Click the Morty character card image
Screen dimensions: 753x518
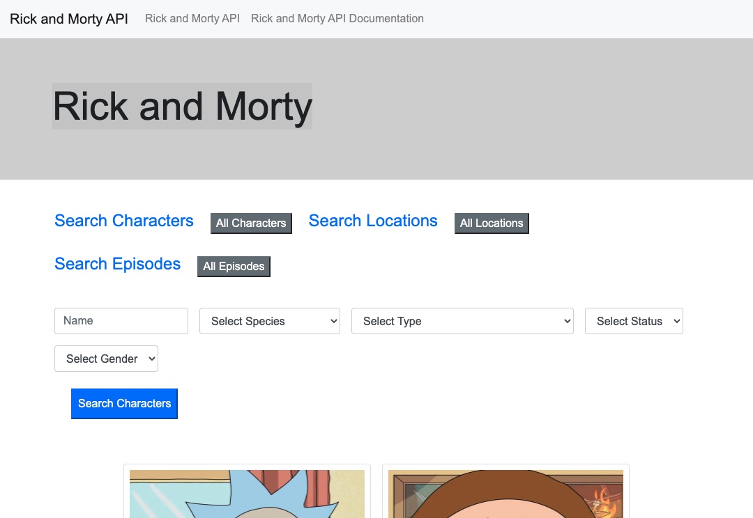click(505, 494)
